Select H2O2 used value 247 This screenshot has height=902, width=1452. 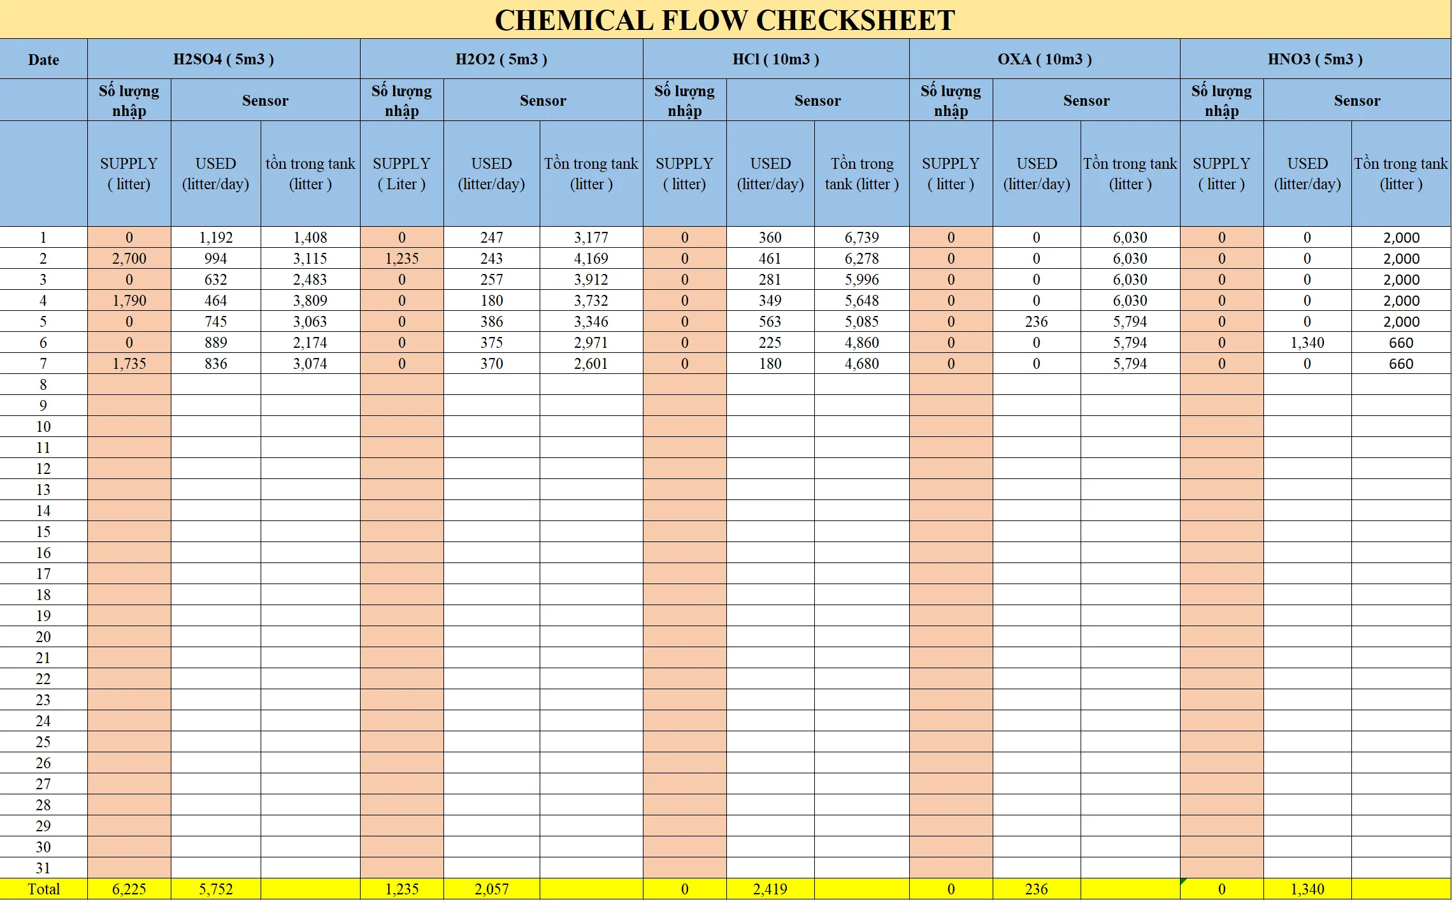point(492,238)
